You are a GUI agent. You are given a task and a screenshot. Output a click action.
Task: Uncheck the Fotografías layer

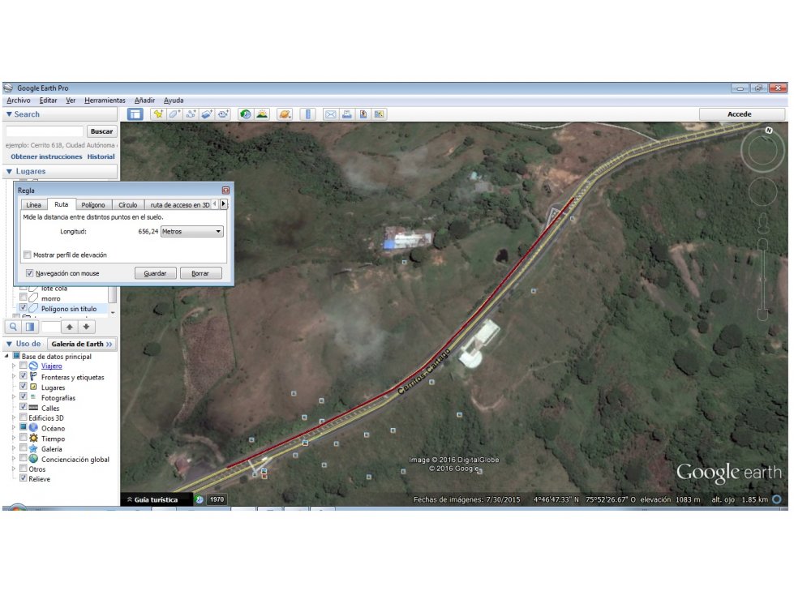pyautogui.click(x=24, y=396)
